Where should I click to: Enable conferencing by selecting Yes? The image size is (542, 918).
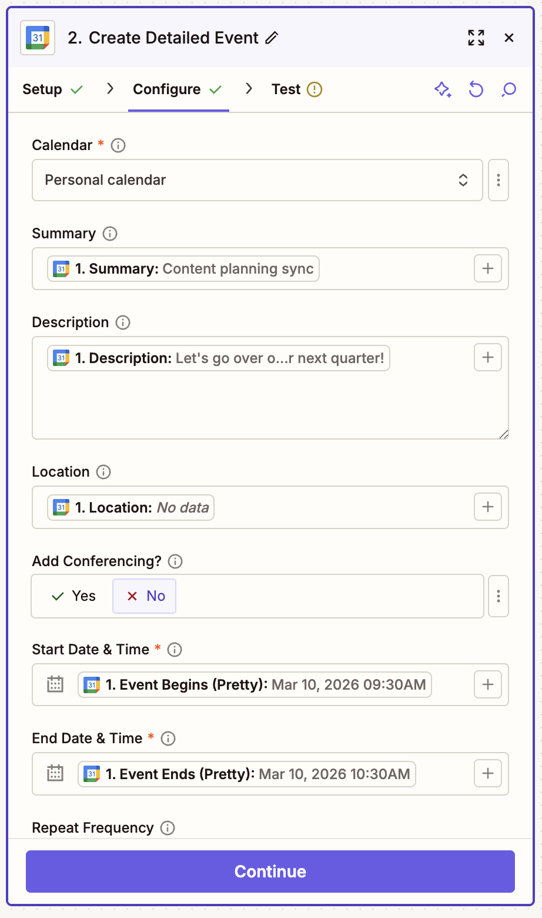pyautogui.click(x=72, y=596)
